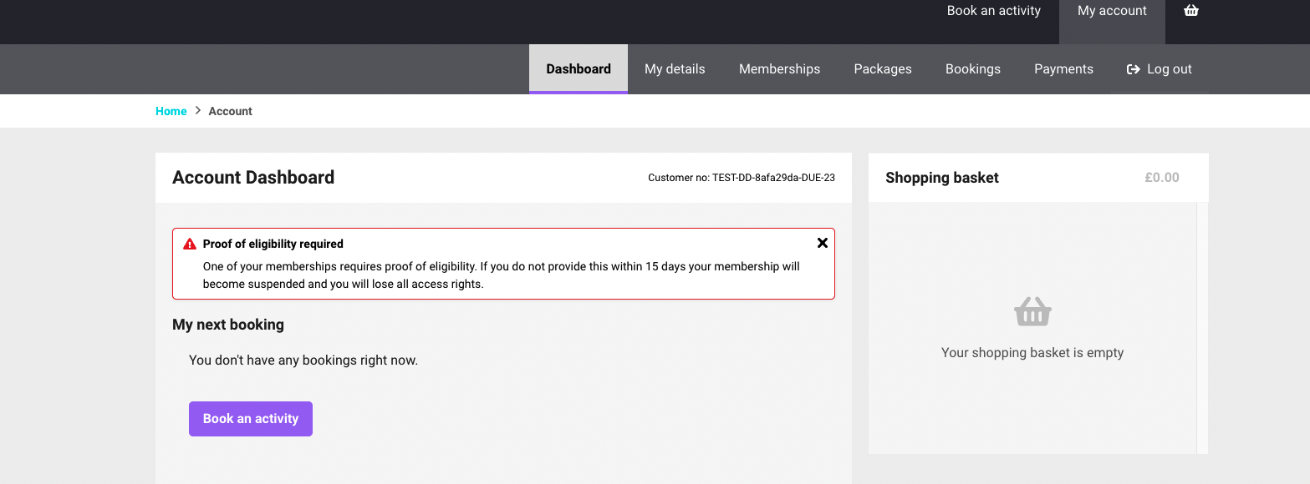Select My account in top bar
Viewport: 1310px width, 484px height.
pyautogui.click(x=1112, y=11)
